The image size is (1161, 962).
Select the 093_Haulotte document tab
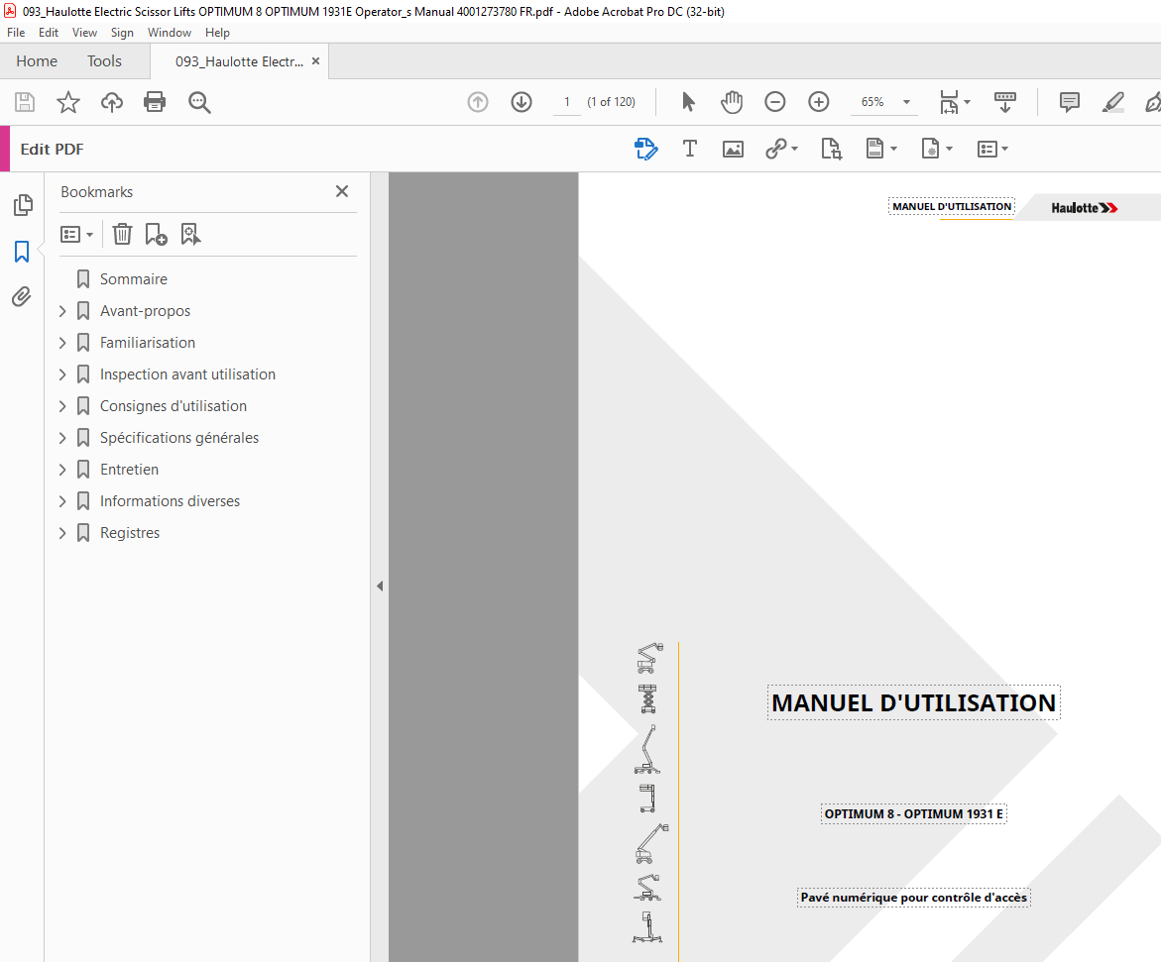238,61
